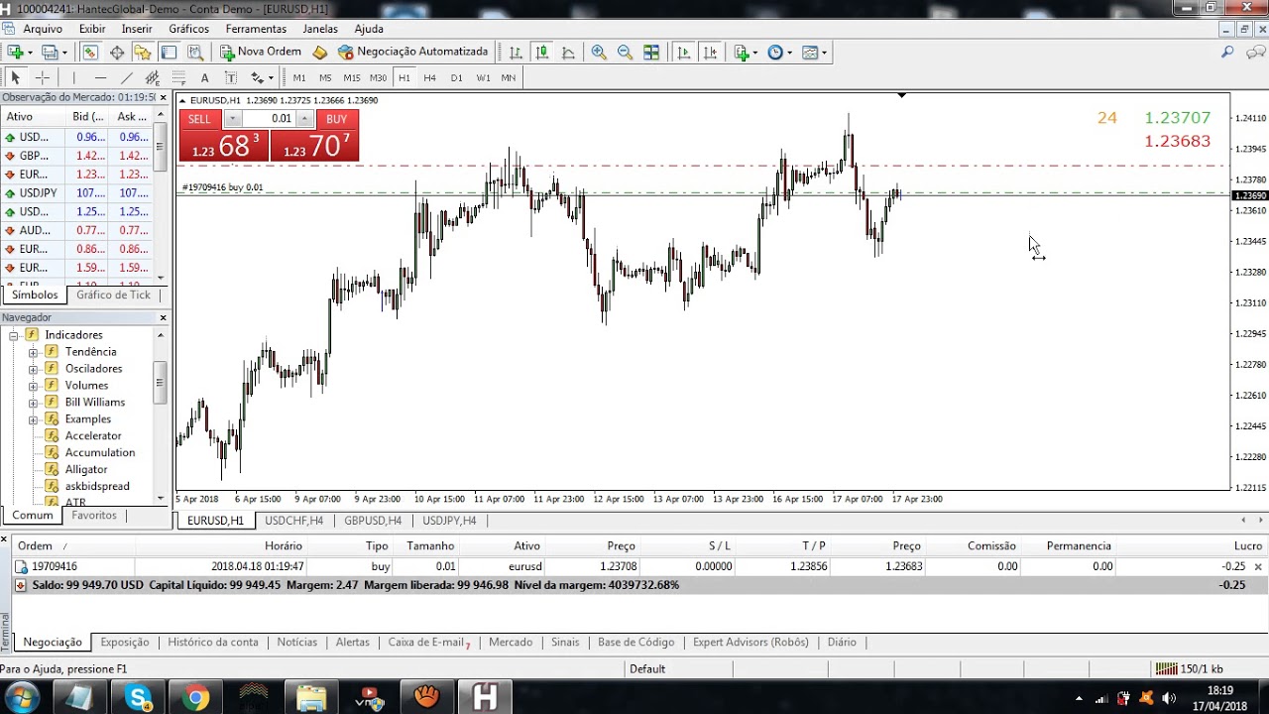Open Expert Advisors (Robôs) tab

(750, 642)
